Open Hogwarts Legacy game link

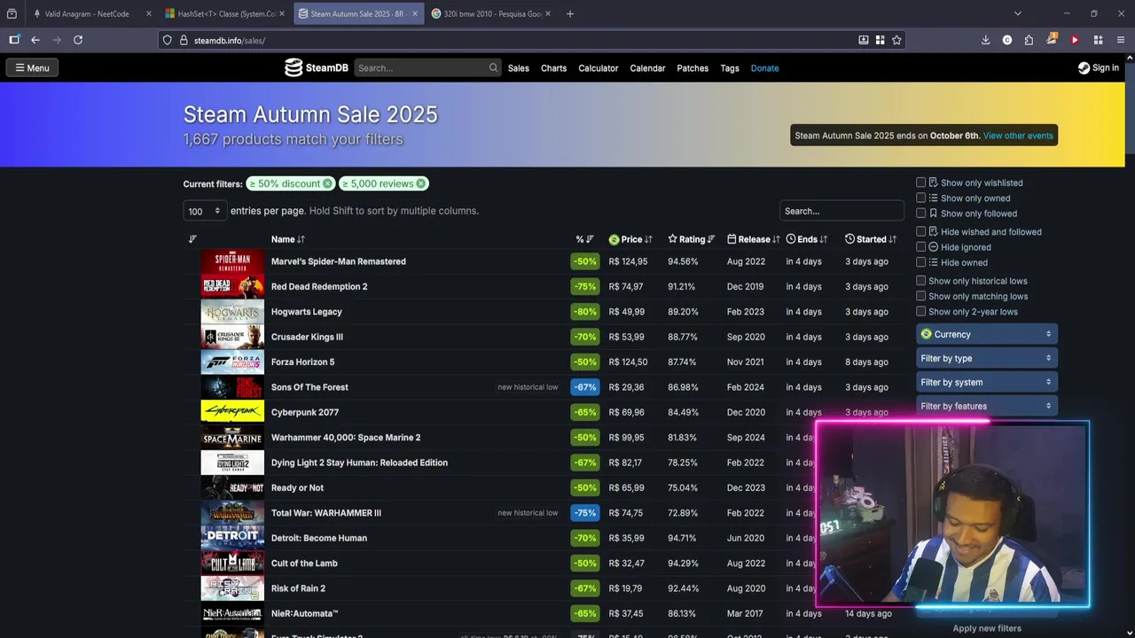(306, 312)
